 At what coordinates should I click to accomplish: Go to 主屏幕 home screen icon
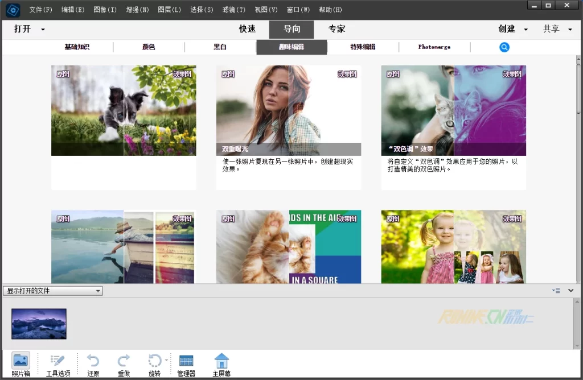coord(221,361)
